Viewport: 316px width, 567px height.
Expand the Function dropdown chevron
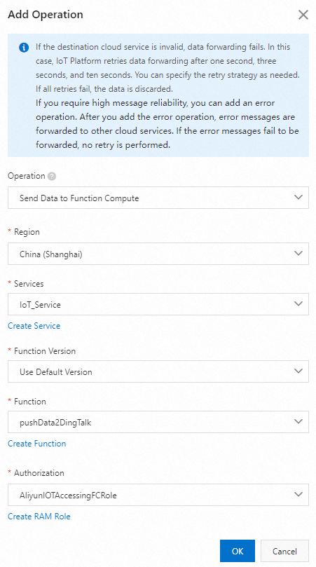point(298,422)
